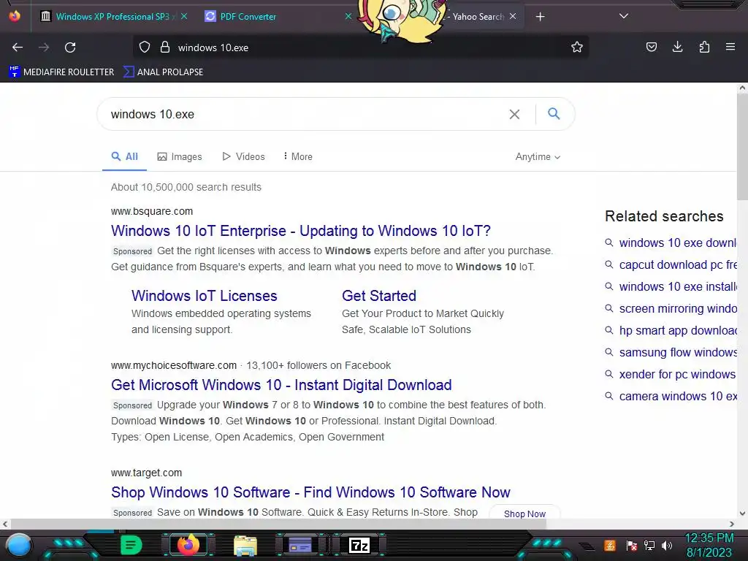Submit search with the magnifier button
This screenshot has width=748, height=561.
[x=554, y=113]
